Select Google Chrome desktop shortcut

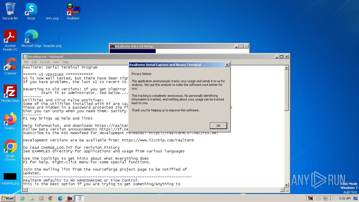(x=10, y=150)
